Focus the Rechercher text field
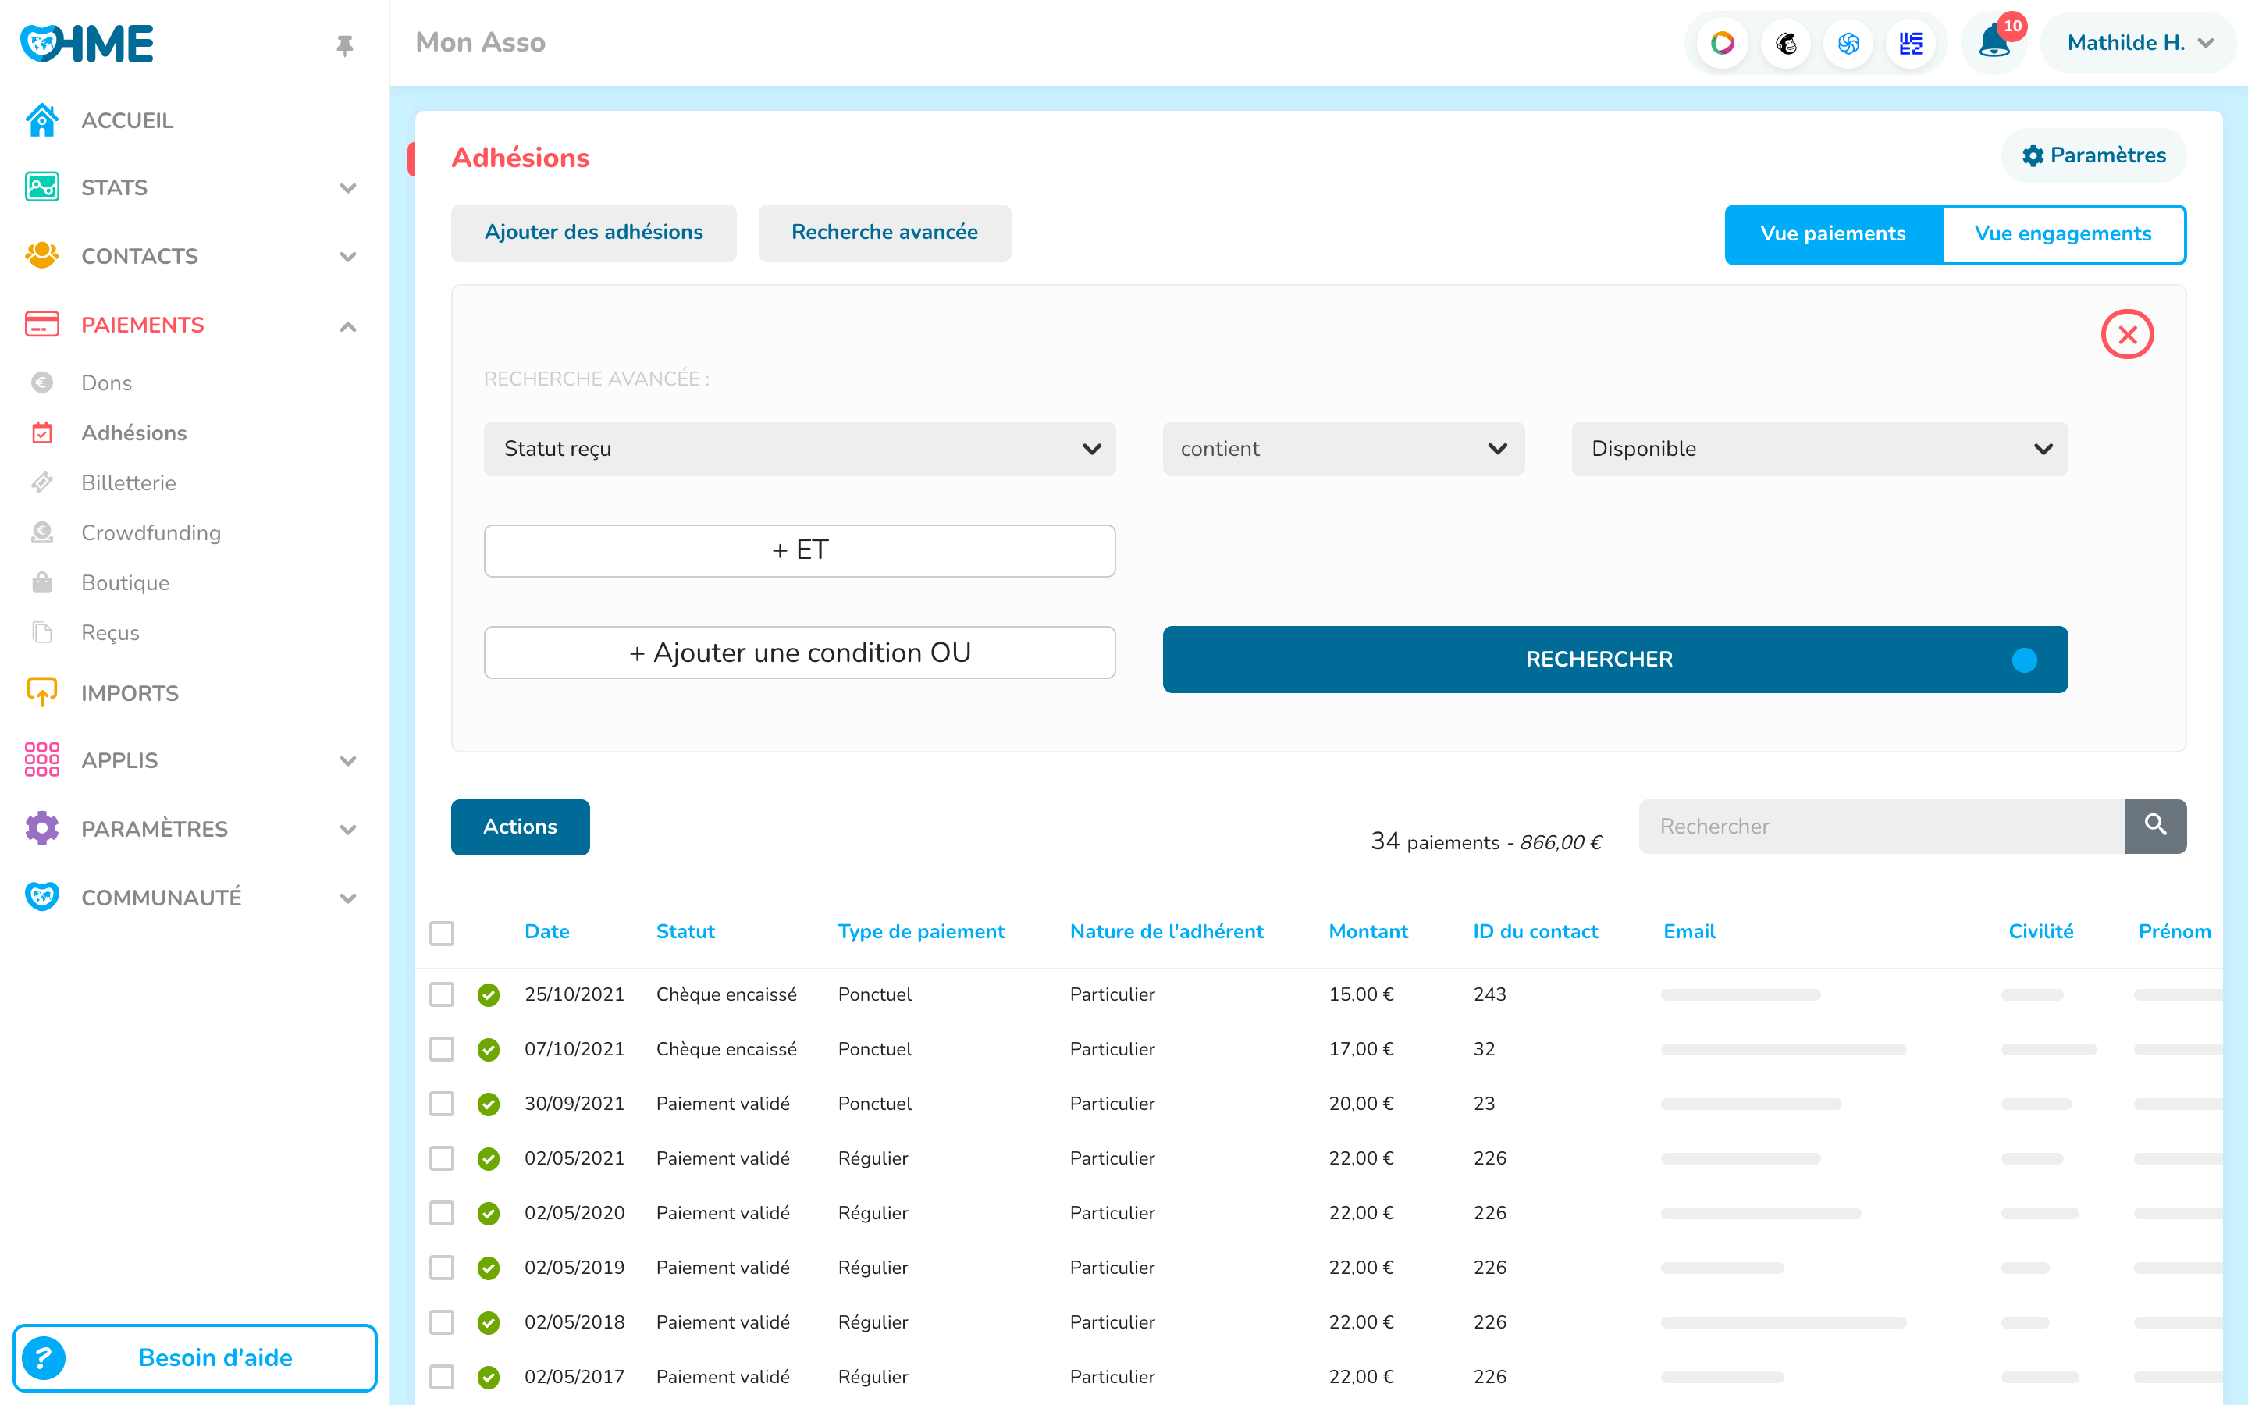 point(1881,826)
